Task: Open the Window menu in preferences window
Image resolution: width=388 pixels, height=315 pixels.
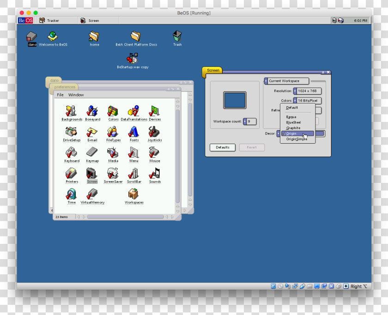Action: (76, 95)
